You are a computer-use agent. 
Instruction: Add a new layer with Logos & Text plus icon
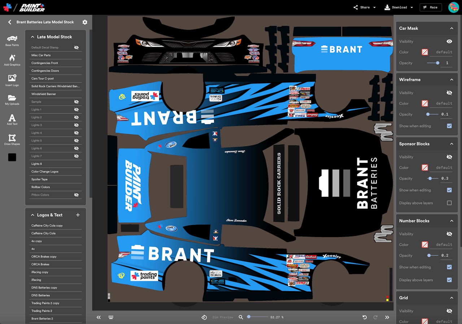pyautogui.click(x=78, y=215)
